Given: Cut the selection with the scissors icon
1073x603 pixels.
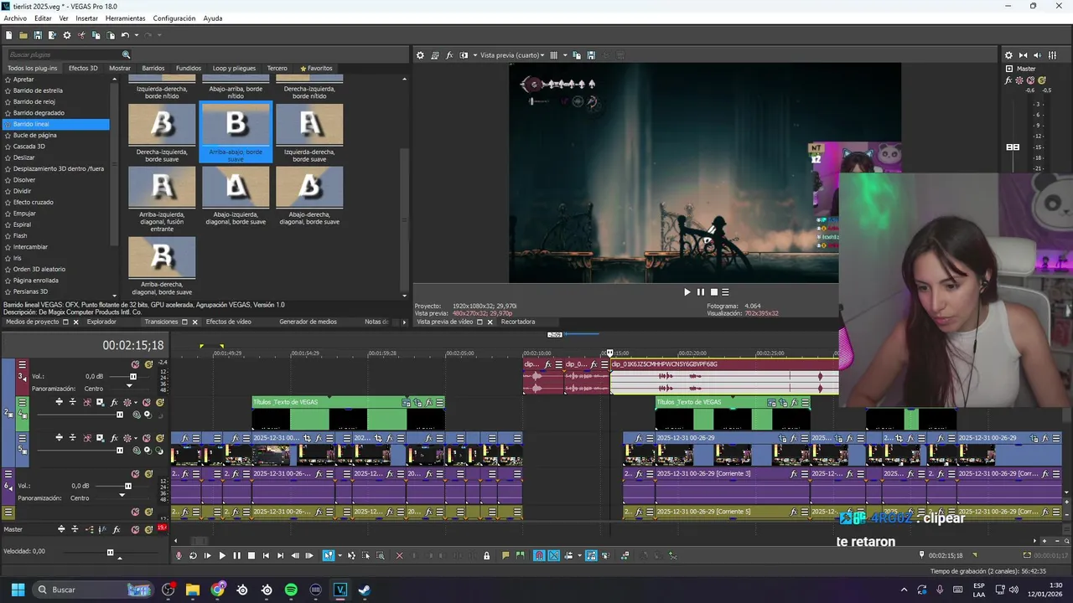Looking at the screenshot, I should (81, 35).
